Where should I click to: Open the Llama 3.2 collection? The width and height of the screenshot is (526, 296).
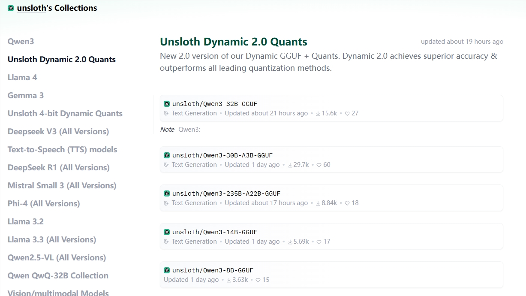(26, 222)
